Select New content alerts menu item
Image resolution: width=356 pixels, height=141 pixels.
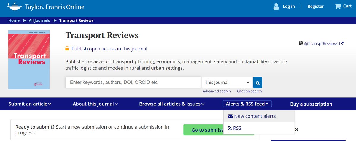(x=259, y=116)
